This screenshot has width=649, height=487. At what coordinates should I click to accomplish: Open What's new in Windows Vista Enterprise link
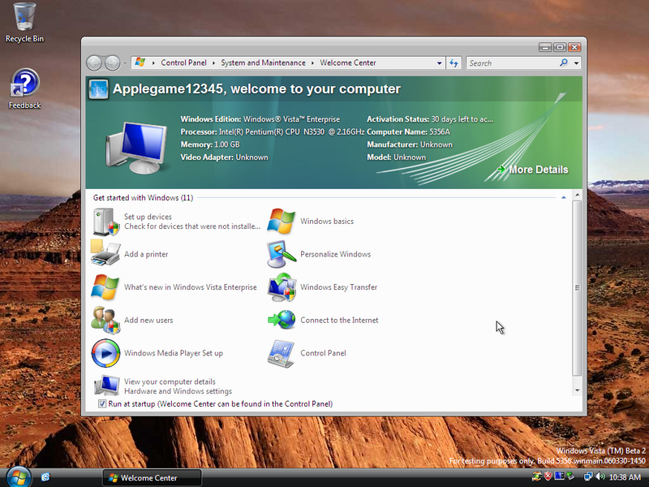click(x=191, y=287)
